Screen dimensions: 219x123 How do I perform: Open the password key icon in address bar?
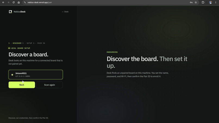point(191,2)
